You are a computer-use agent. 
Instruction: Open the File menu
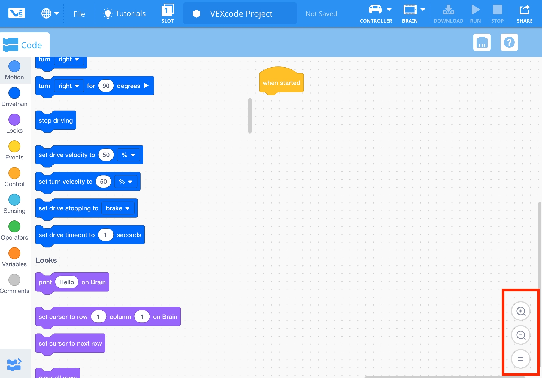point(79,14)
